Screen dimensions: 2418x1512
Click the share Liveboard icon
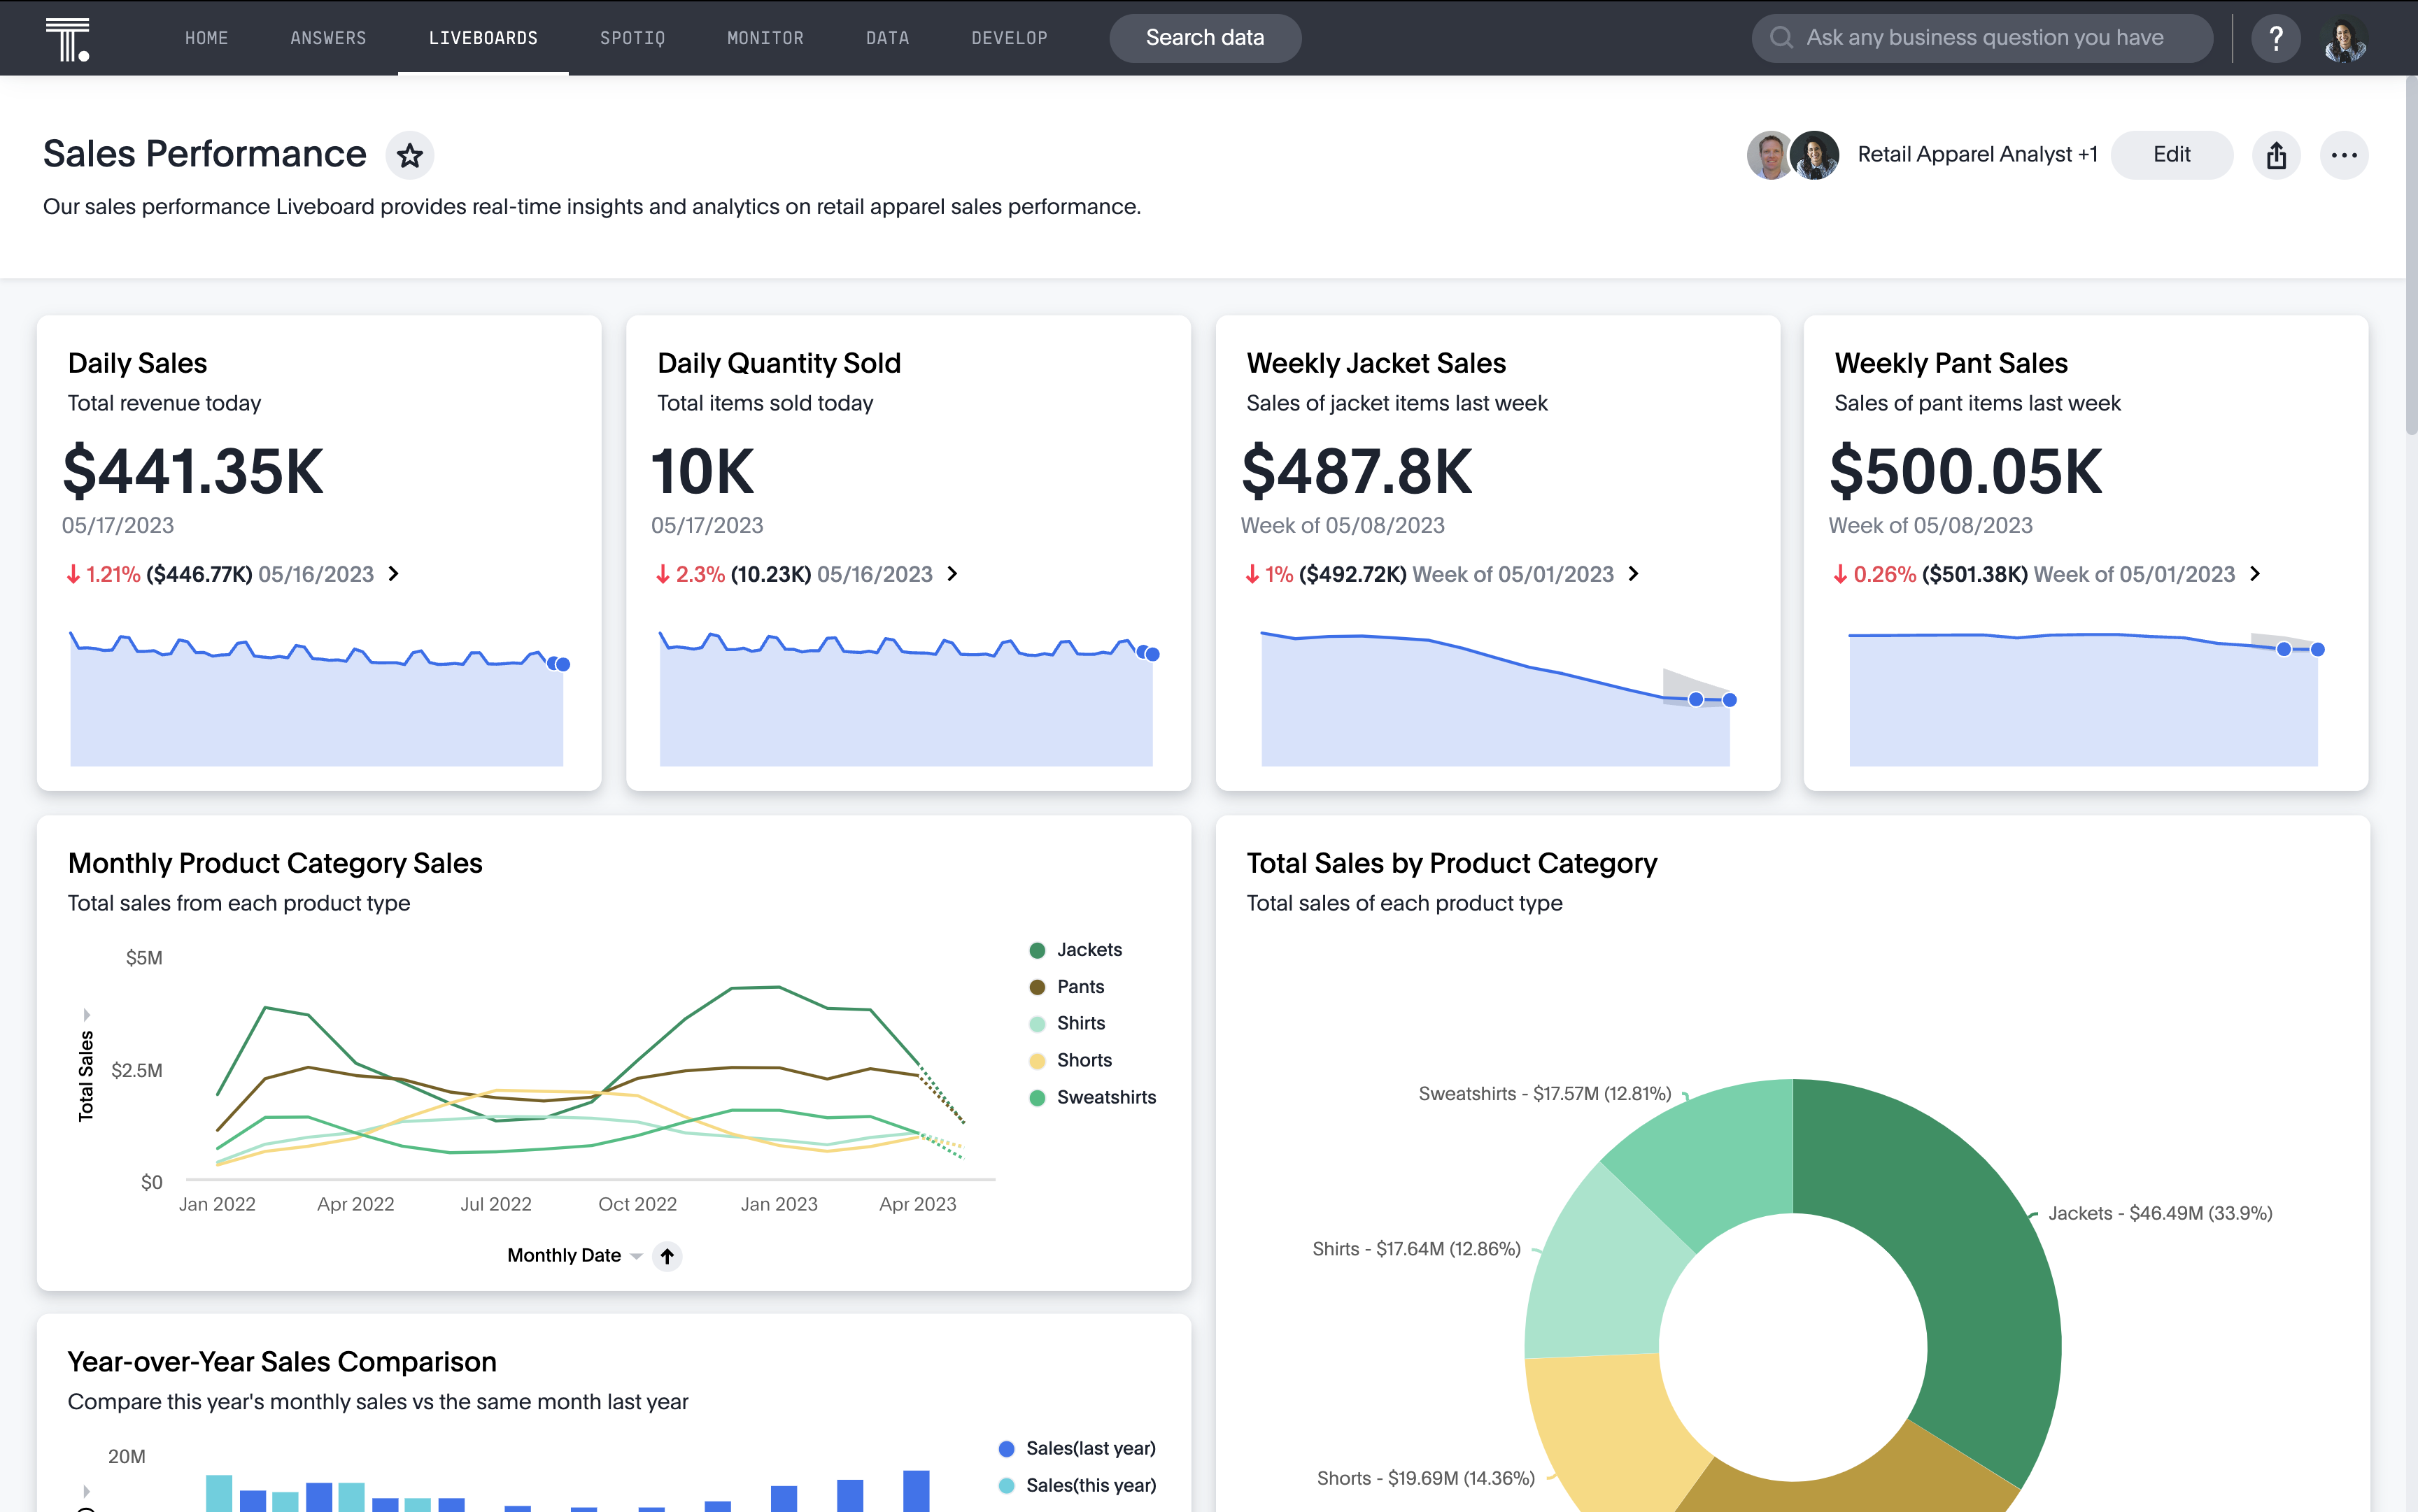tap(2276, 155)
